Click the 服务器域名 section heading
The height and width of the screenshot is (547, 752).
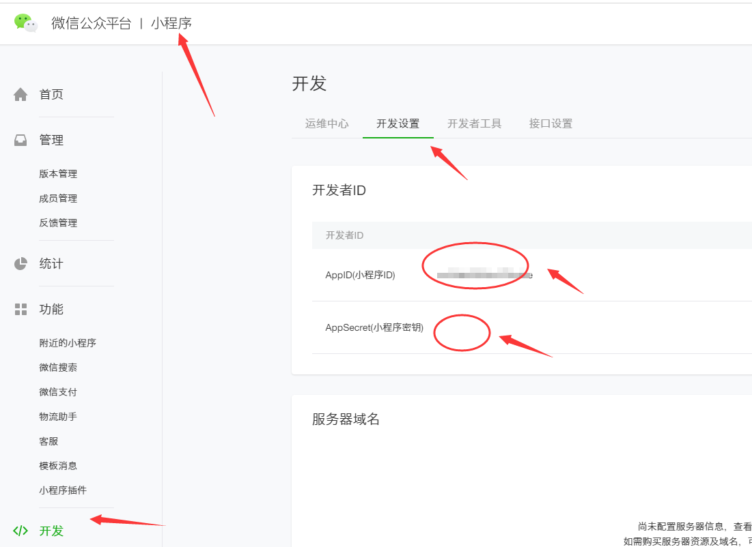[x=346, y=419]
